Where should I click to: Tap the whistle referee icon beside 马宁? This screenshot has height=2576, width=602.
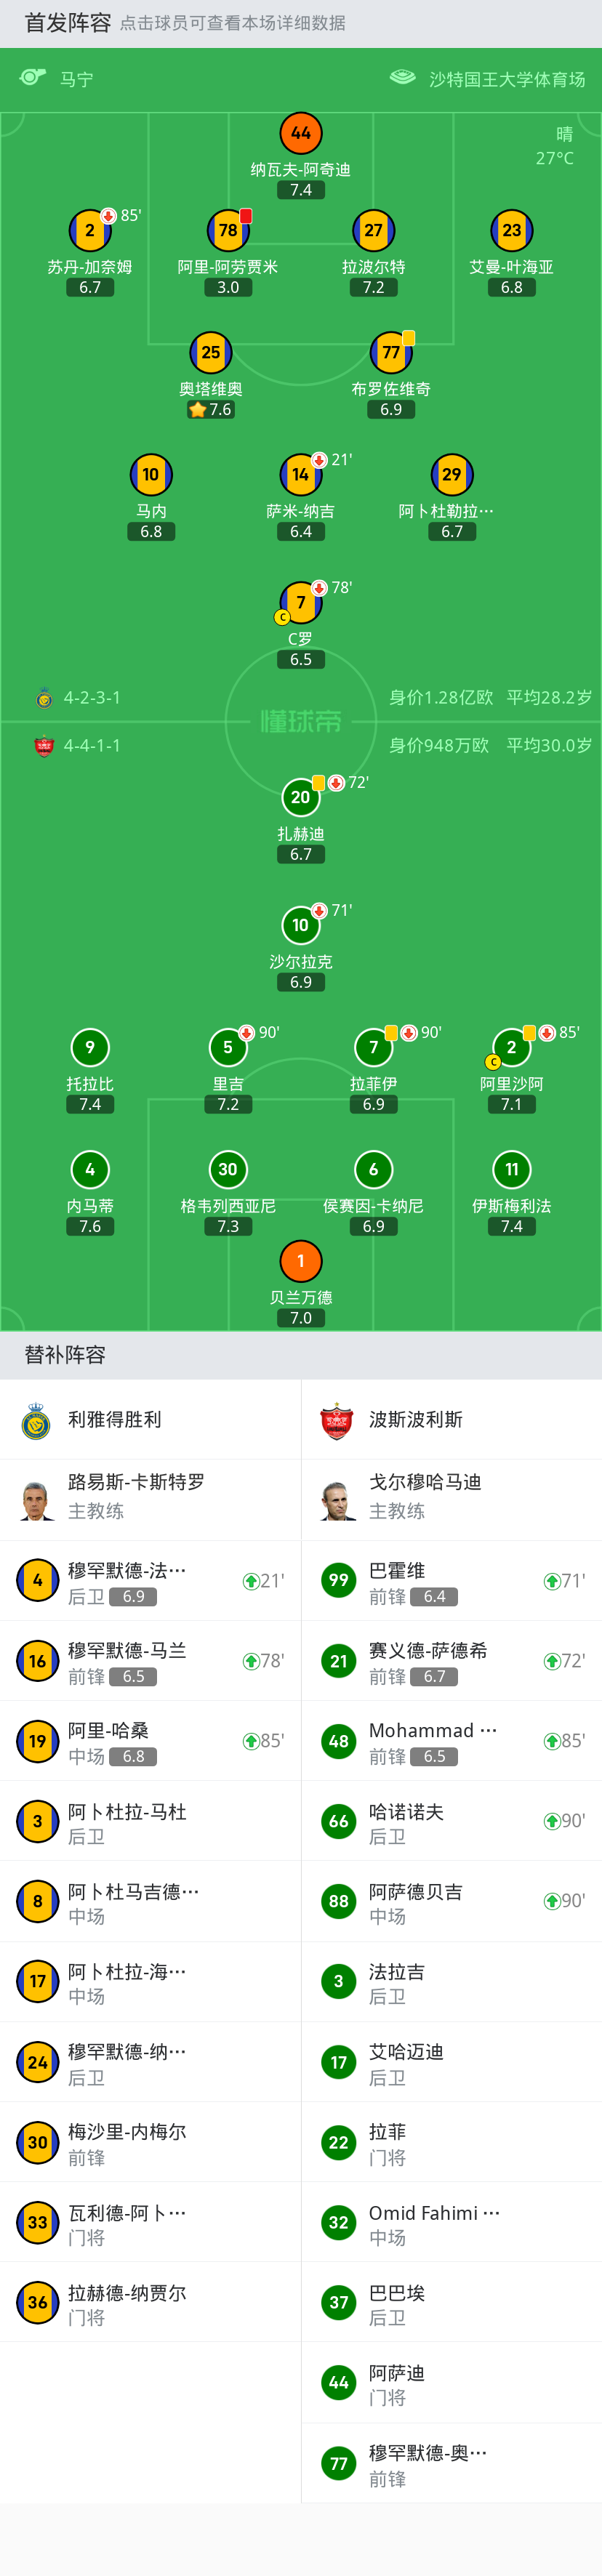coord(33,78)
